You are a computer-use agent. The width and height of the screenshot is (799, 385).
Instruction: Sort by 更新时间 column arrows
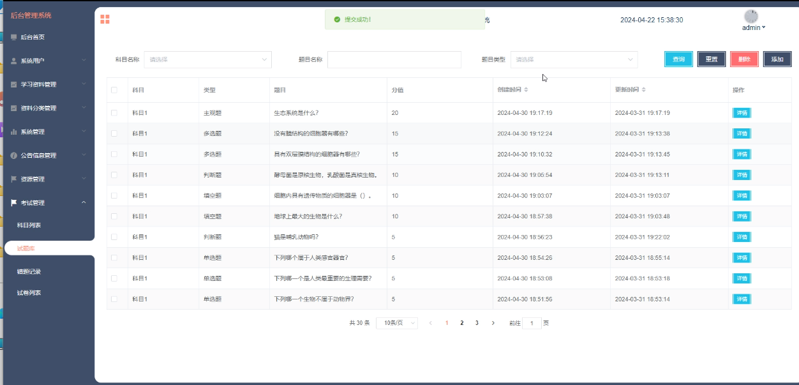point(643,90)
